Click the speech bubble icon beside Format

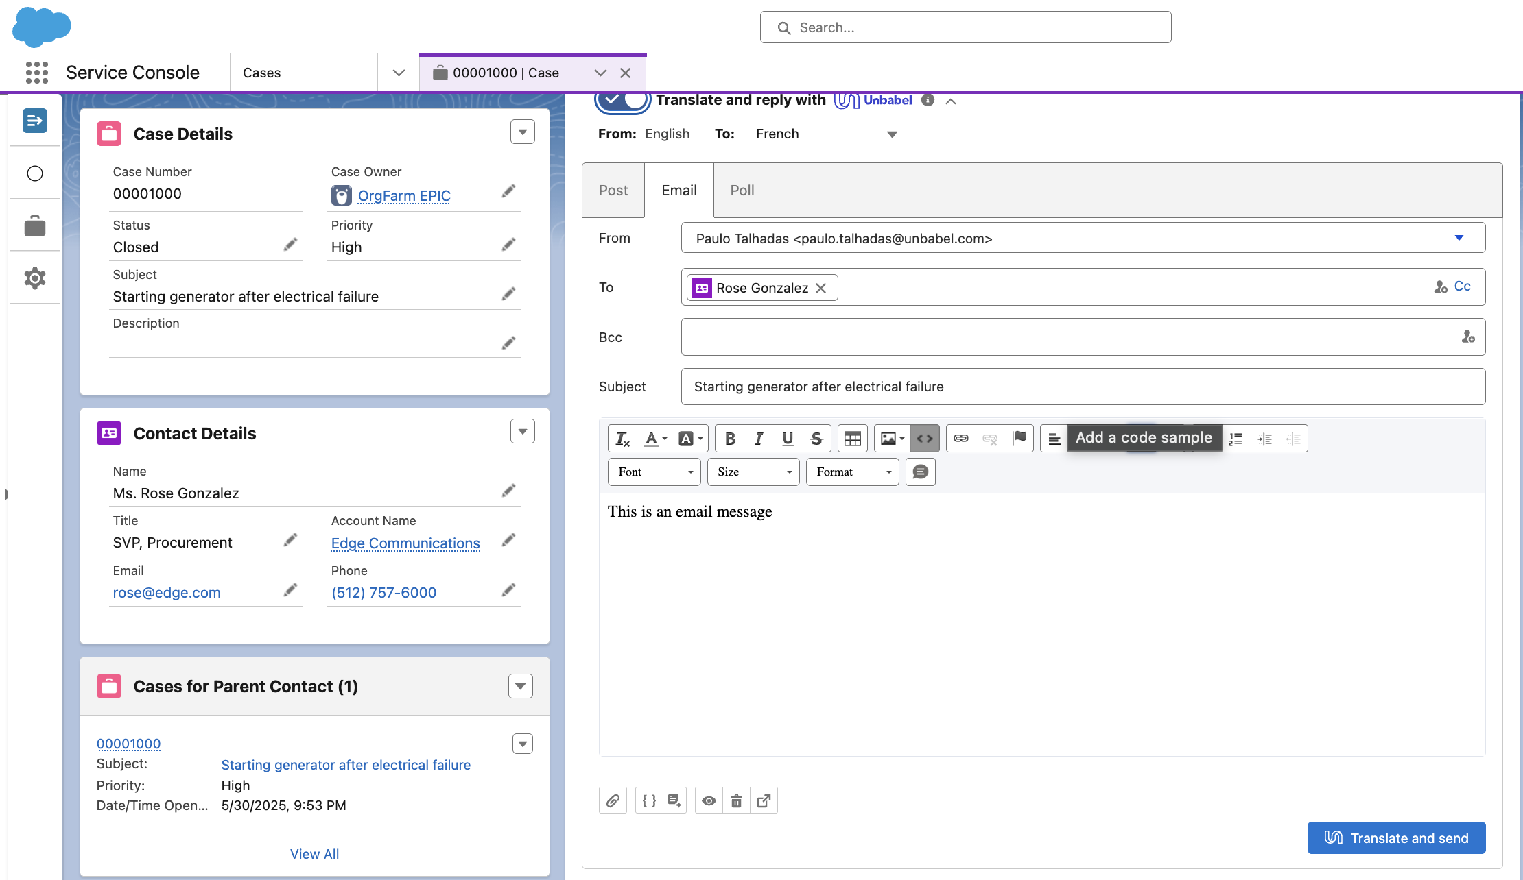[x=921, y=472]
